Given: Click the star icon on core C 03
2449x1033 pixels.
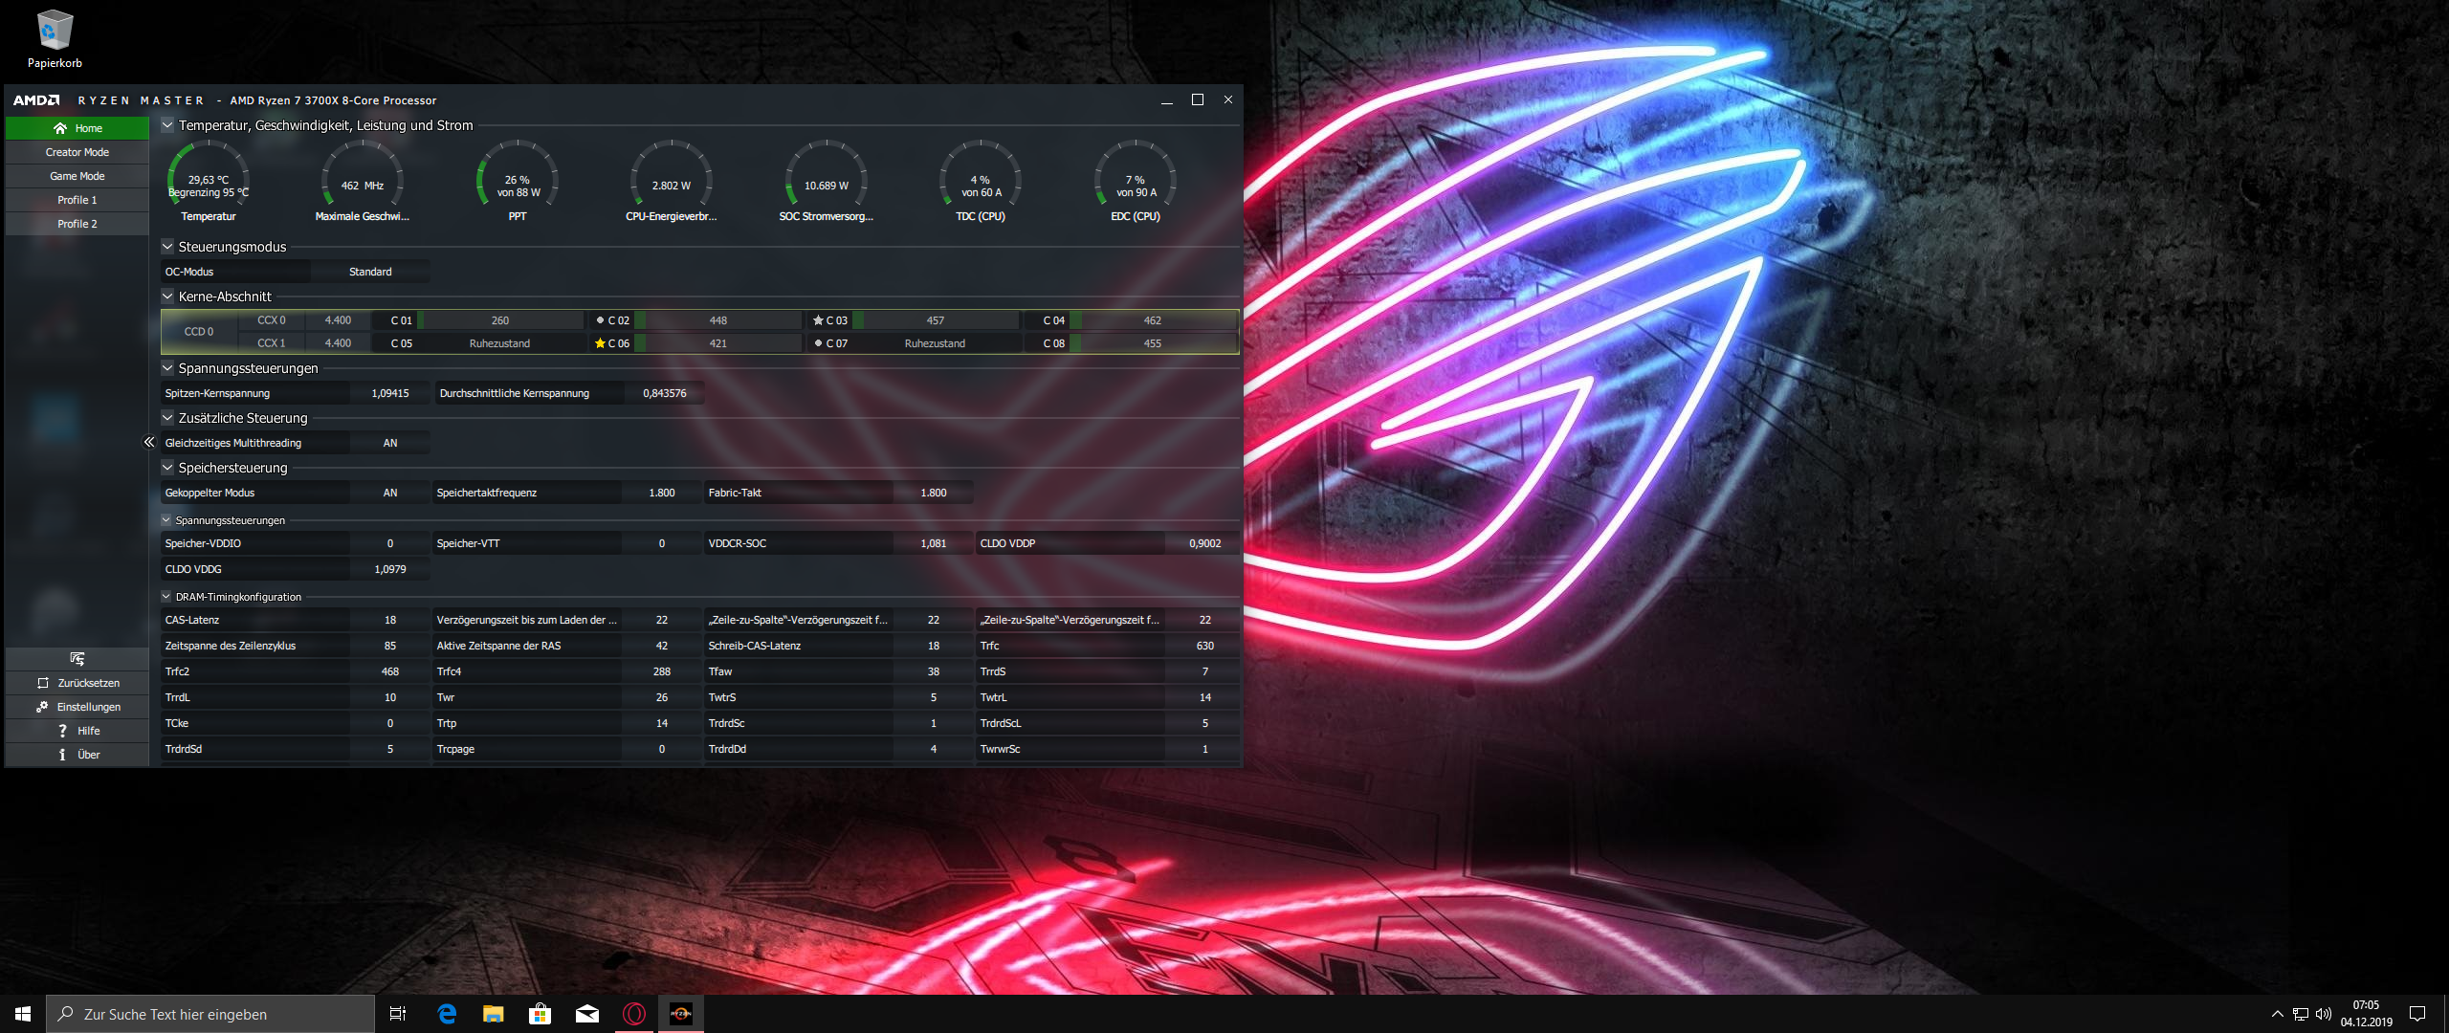Looking at the screenshot, I should pyautogui.click(x=818, y=320).
